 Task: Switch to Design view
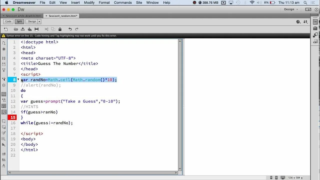(x=32, y=21)
